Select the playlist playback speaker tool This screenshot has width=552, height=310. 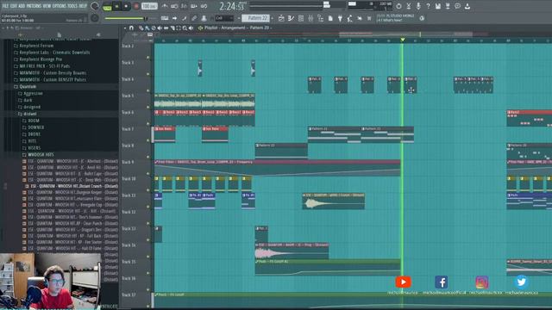click(x=191, y=28)
